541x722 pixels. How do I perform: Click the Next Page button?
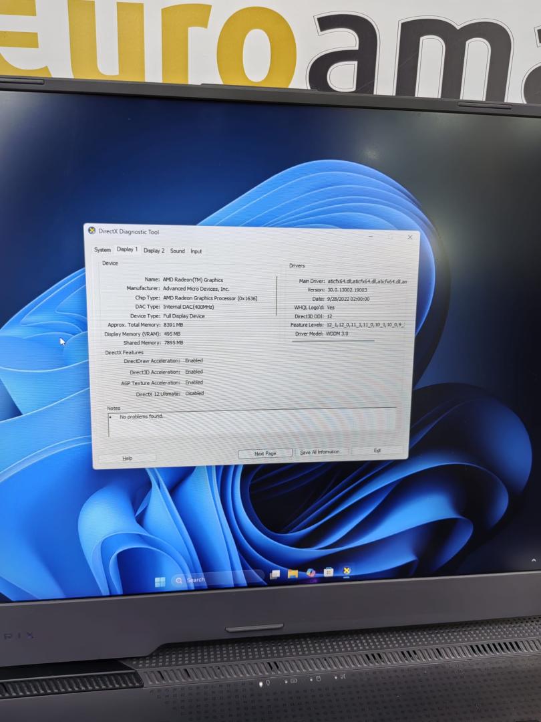point(265,453)
